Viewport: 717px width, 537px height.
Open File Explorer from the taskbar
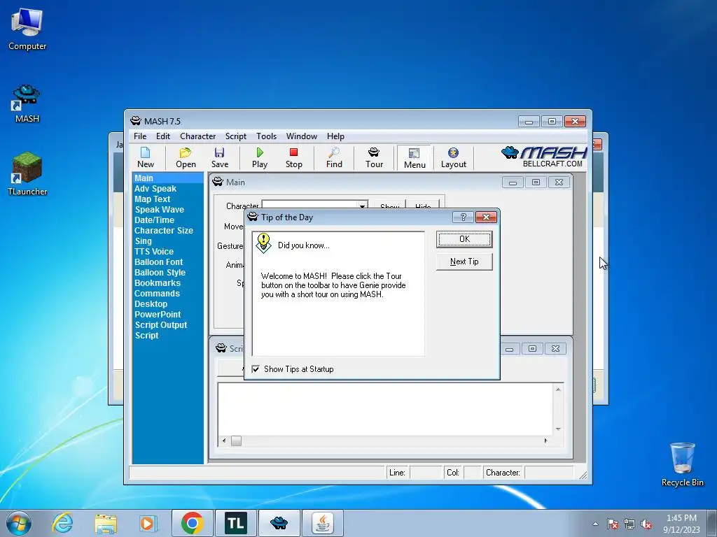coord(106,523)
